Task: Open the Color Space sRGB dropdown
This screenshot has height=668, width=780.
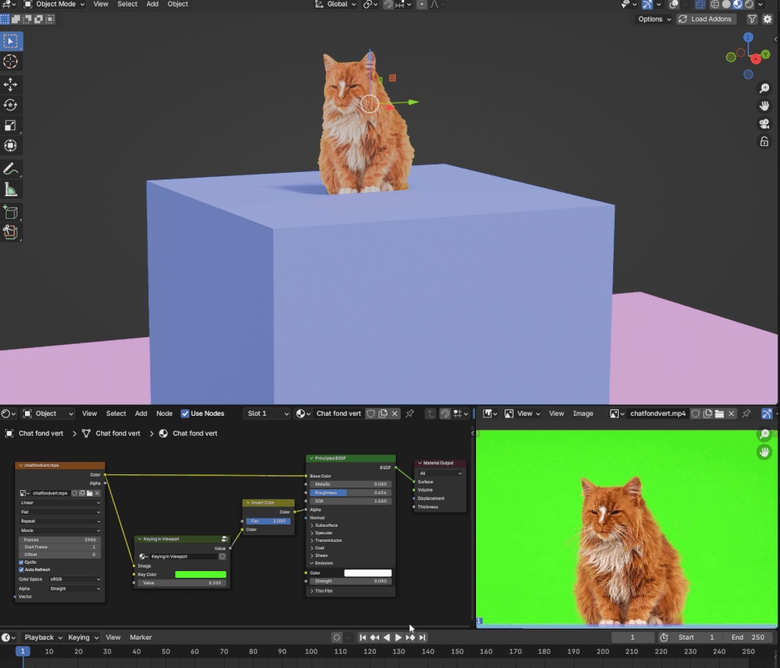Action: pos(74,579)
